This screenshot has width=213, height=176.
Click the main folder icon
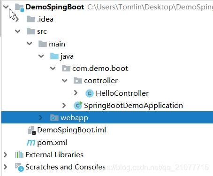[43, 44]
